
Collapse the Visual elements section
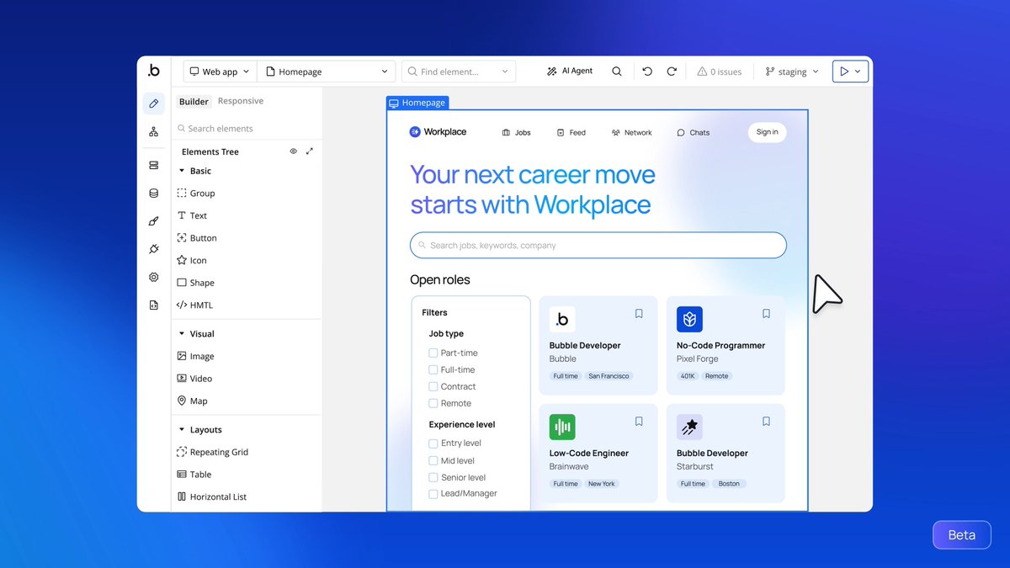182,334
